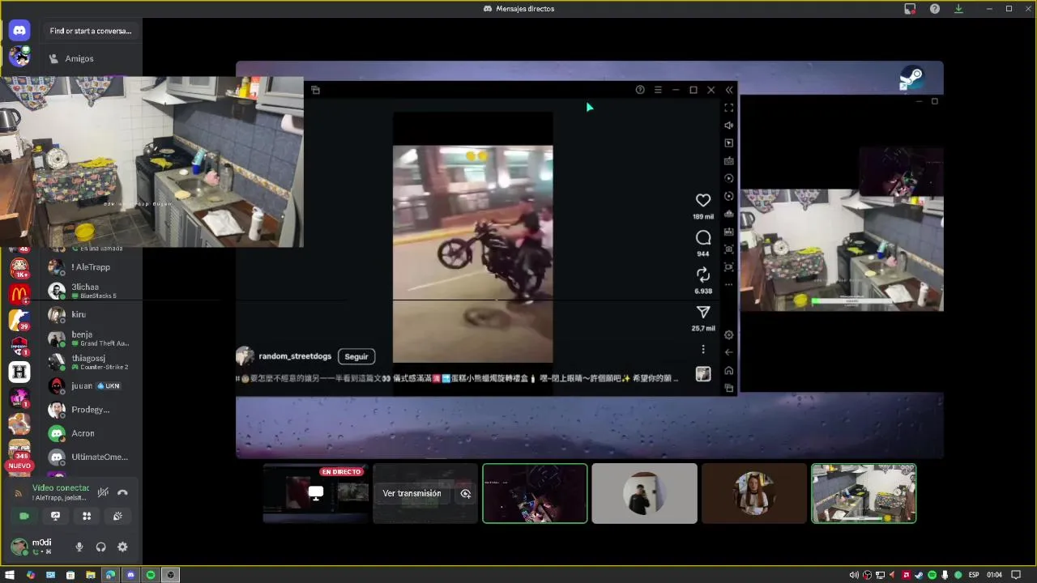
Task: Toggle noise suppression icon in voice panel
Action: click(x=103, y=492)
